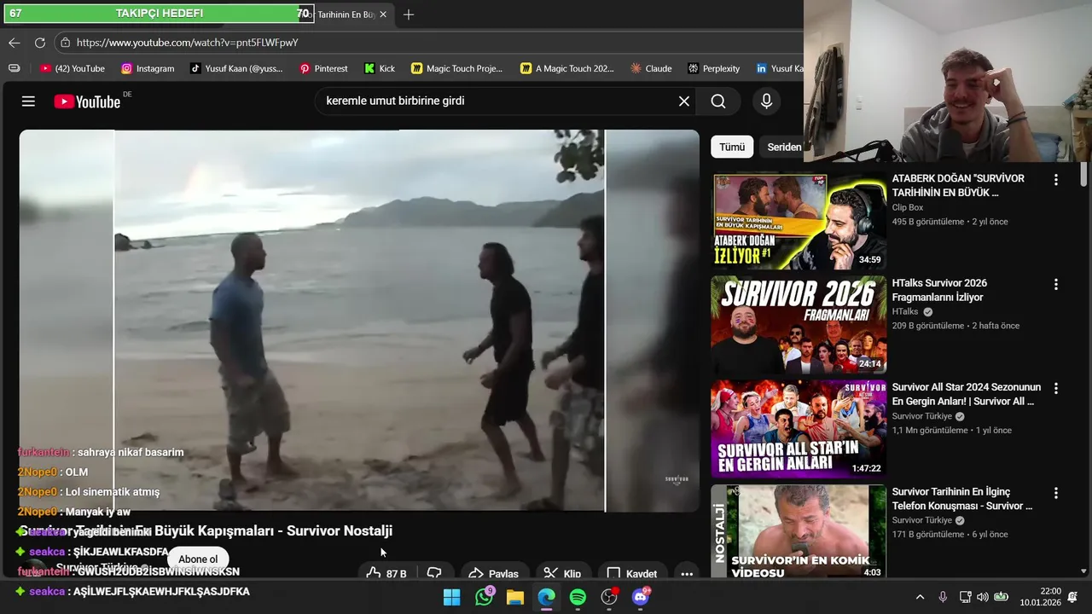
Task: Open the (42) YouTube bookmark
Action: [x=73, y=68]
